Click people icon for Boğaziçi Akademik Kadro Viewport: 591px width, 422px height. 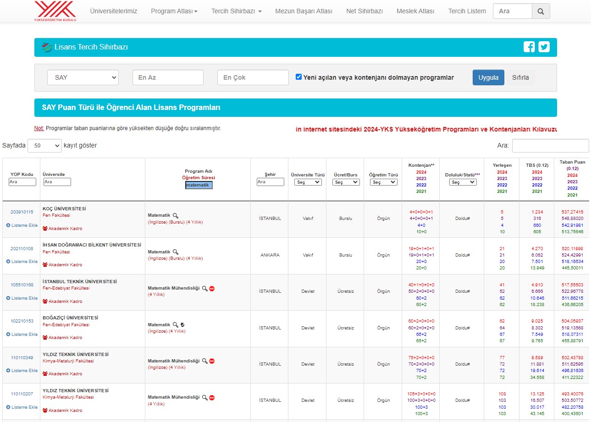(45, 338)
